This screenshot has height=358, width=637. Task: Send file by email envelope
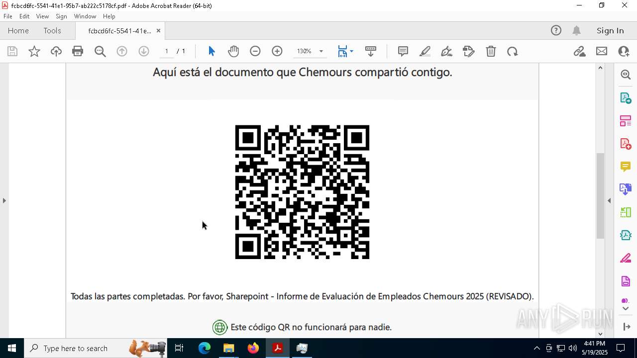point(602,51)
